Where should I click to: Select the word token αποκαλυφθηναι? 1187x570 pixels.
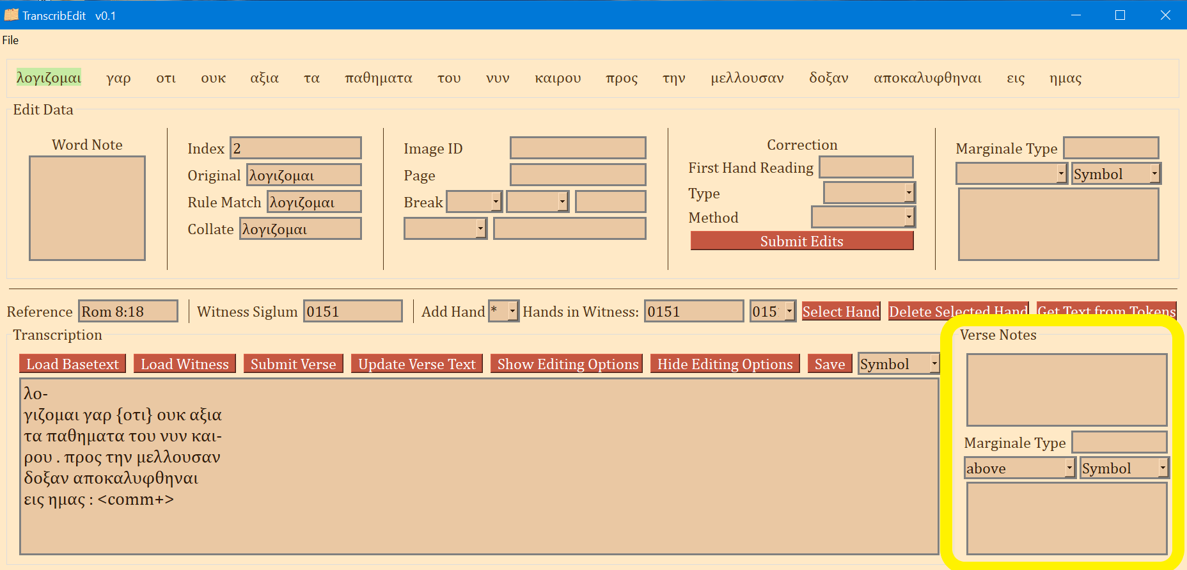pyautogui.click(x=927, y=78)
